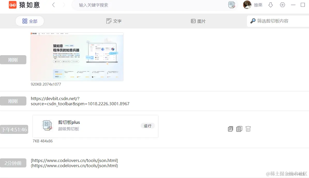
Task: Open settings hexagon icon
Action: point(282,5)
